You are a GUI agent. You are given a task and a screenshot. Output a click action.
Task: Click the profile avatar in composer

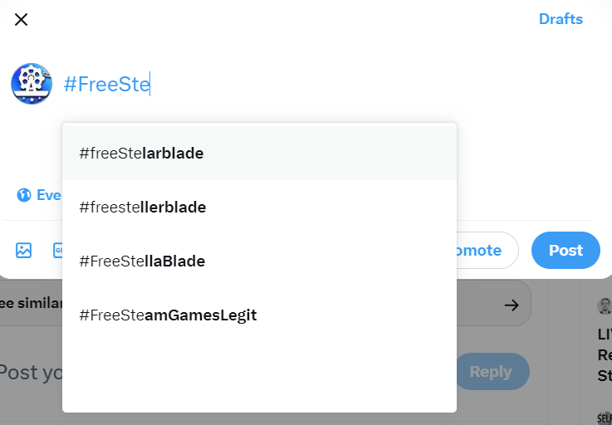pos(32,84)
